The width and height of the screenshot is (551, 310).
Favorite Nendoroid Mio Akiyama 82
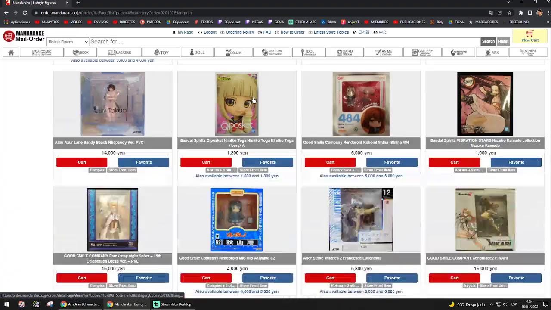pos(268,278)
